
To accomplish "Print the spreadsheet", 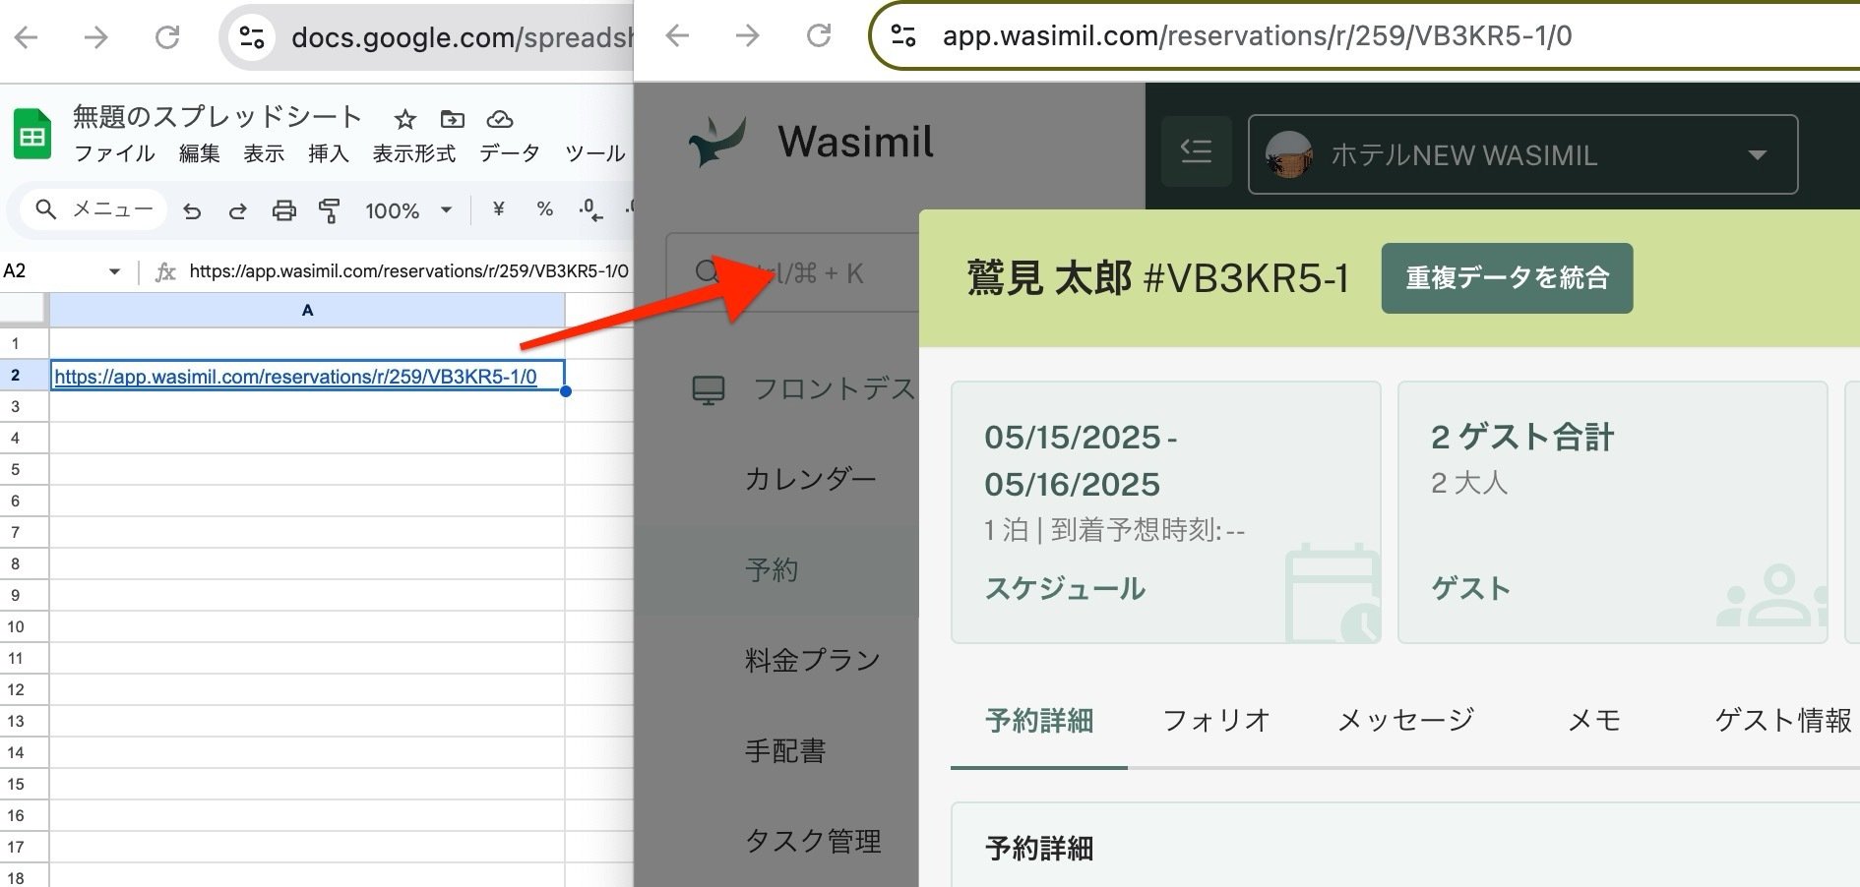I will [x=283, y=210].
